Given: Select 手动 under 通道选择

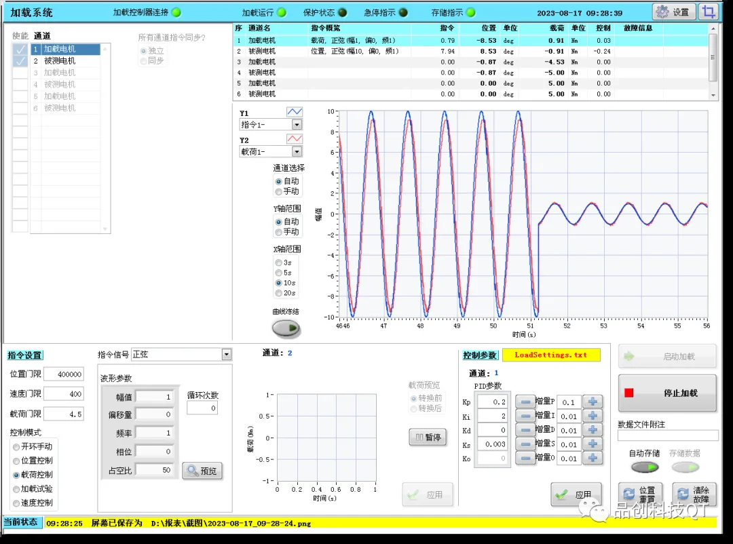Looking at the screenshot, I should pyautogui.click(x=287, y=191).
